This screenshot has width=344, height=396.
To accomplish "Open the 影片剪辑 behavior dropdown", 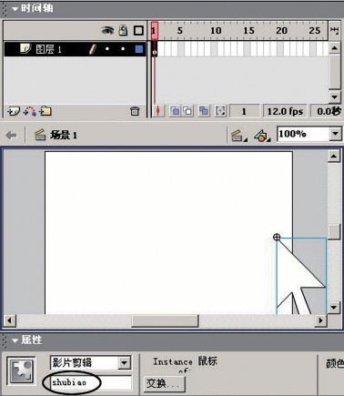I will tap(124, 362).
